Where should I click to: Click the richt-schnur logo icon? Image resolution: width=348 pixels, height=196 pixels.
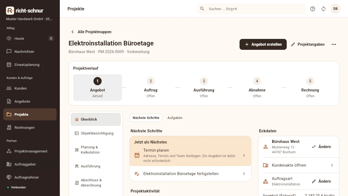pyautogui.click(x=10, y=11)
